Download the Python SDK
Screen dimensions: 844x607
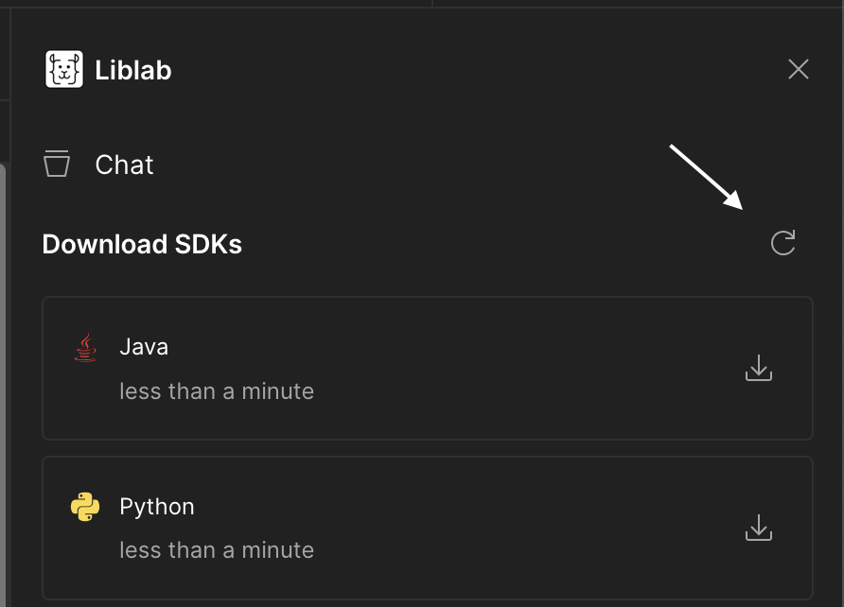coord(759,529)
